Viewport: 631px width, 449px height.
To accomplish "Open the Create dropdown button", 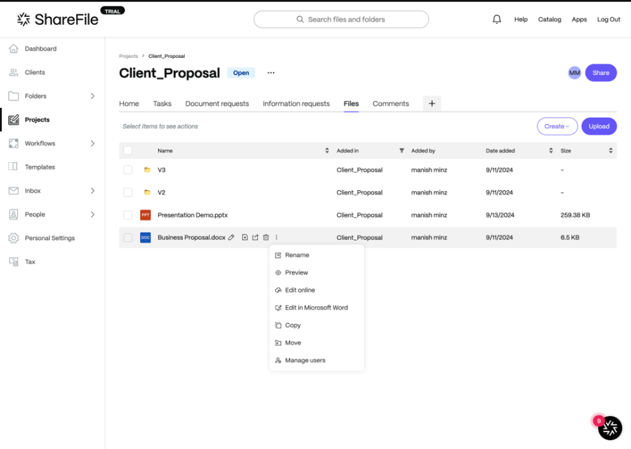I will (x=557, y=126).
